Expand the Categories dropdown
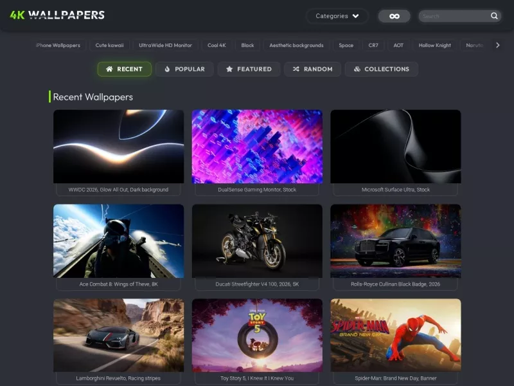The width and height of the screenshot is (514, 386). point(337,16)
